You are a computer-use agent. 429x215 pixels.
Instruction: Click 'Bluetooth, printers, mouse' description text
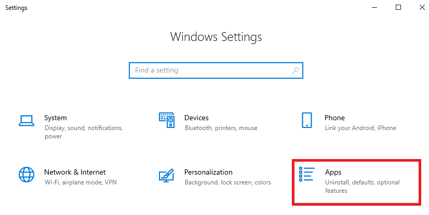(221, 128)
